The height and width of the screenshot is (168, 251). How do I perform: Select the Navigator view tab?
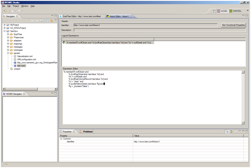tap(10, 16)
